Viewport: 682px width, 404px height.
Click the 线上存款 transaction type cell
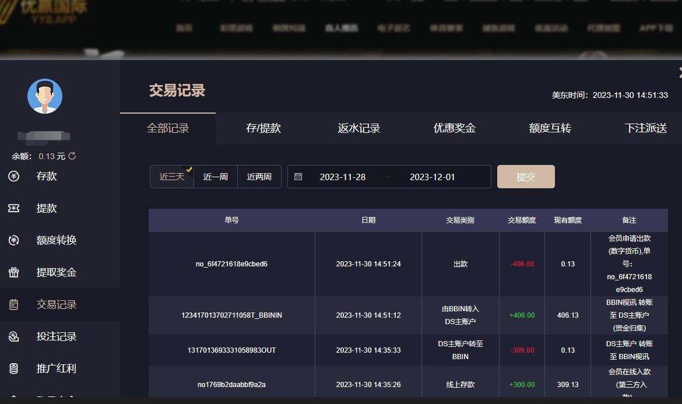pyautogui.click(x=460, y=384)
